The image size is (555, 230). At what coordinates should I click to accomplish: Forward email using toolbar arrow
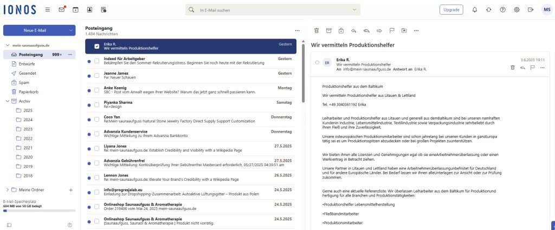pos(379,31)
